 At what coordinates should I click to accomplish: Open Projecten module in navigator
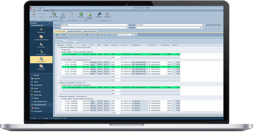tap(41, 79)
